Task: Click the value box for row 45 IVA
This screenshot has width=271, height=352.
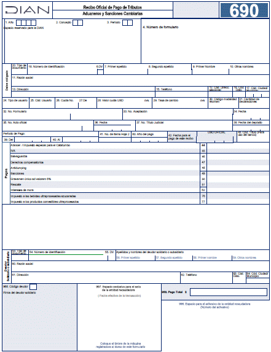Action: click(238, 151)
